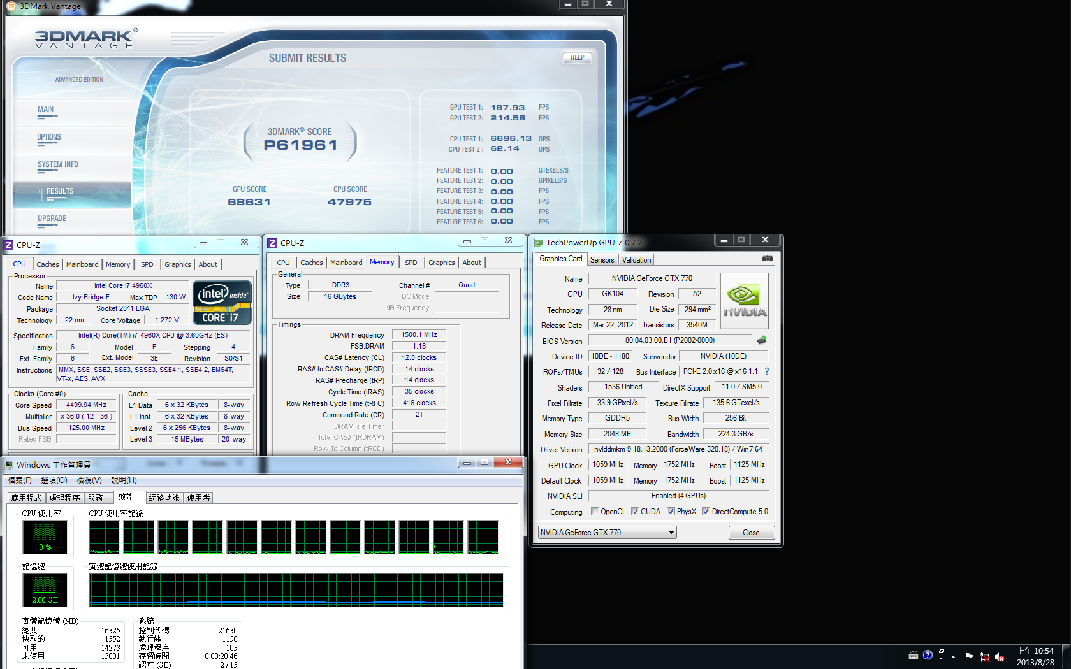The width and height of the screenshot is (1071, 669).
Task: Click the 3DMark Vantage logo
Action: point(86,39)
